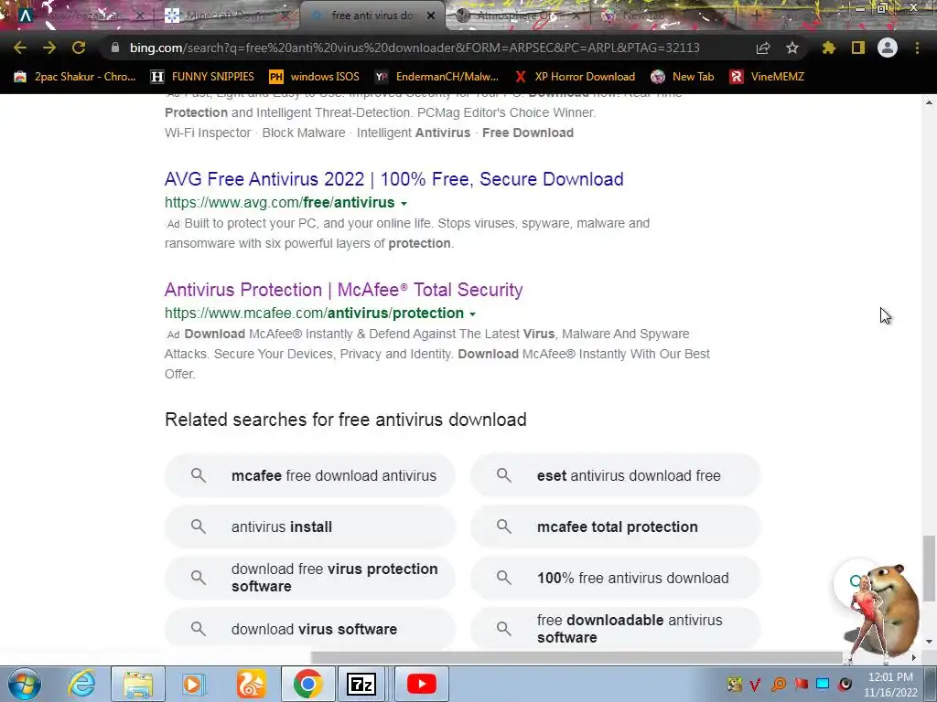Viewport: 937px width, 702px height.
Task: Select the free anti virus do tab
Action: (372, 16)
